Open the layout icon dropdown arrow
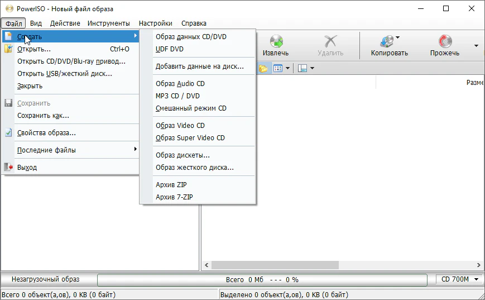The width and height of the screenshot is (485, 300). pos(312,68)
